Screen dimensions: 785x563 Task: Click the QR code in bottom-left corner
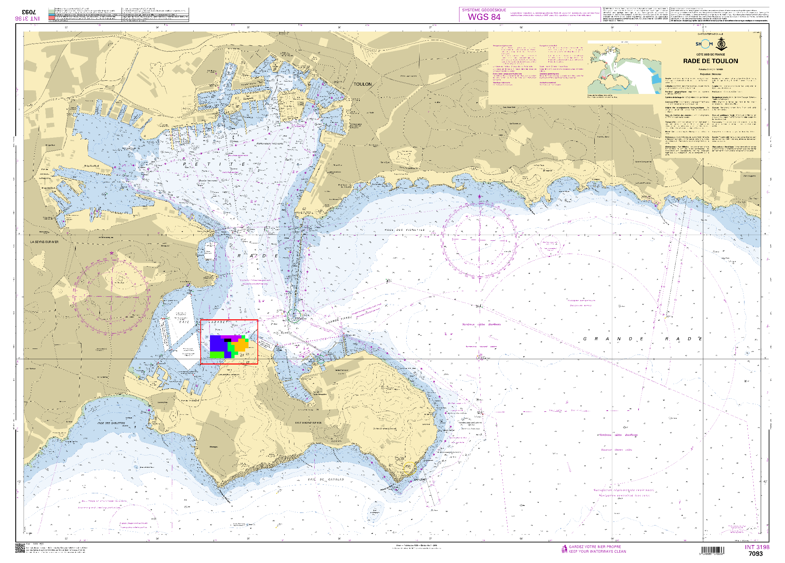[20, 548]
